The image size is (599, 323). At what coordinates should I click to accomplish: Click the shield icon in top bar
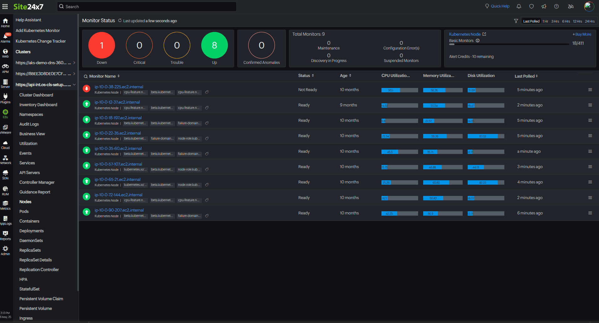pyautogui.click(x=531, y=6)
